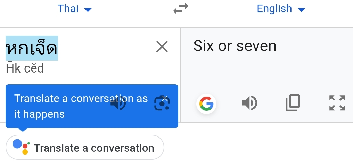The width and height of the screenshot is (353, 166).
Task: Select the English language label
Action: [x=274, y=9]
